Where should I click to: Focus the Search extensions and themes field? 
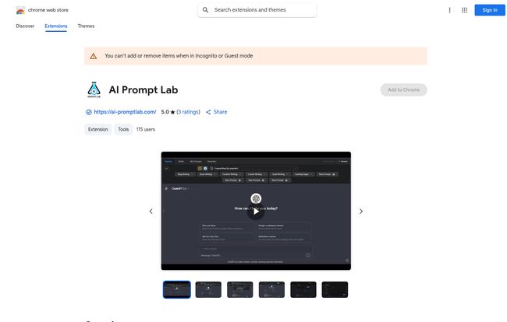[257, 10]
